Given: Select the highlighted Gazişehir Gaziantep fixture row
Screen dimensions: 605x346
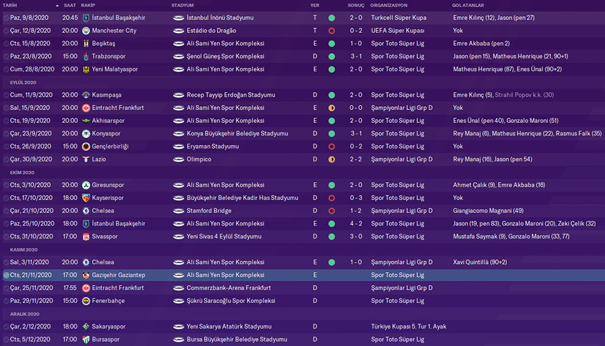Looking at the screenshot, I should tap(302, 275).
